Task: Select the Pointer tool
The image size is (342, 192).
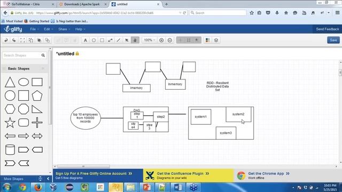Action: (127, 41)
